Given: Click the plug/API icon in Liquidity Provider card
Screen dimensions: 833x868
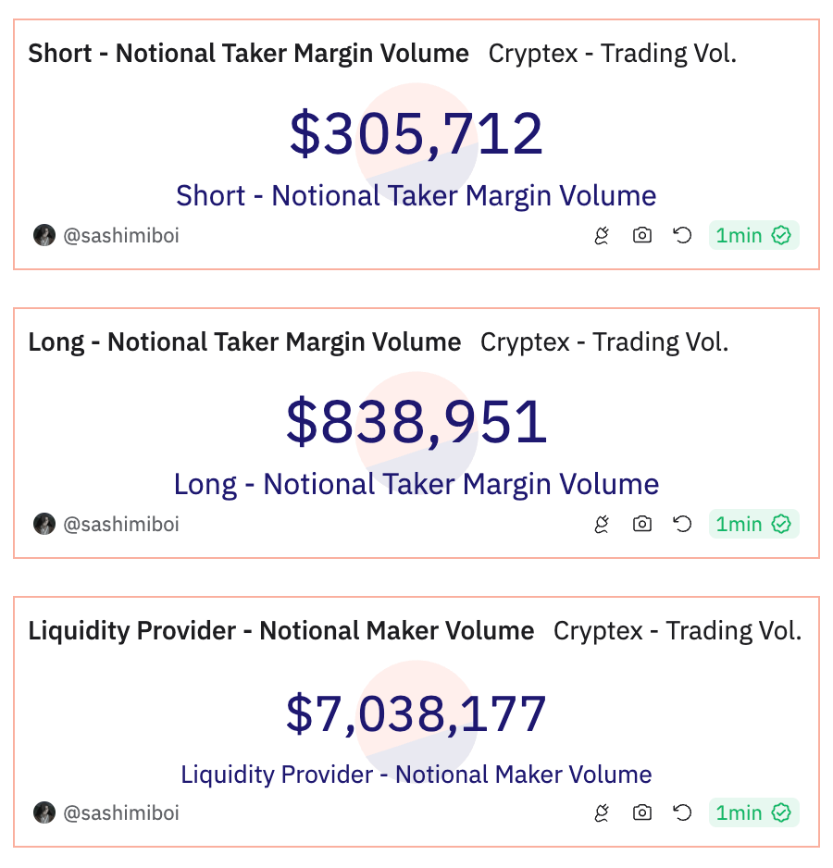Looking at the screenshot, I should 602,812.
